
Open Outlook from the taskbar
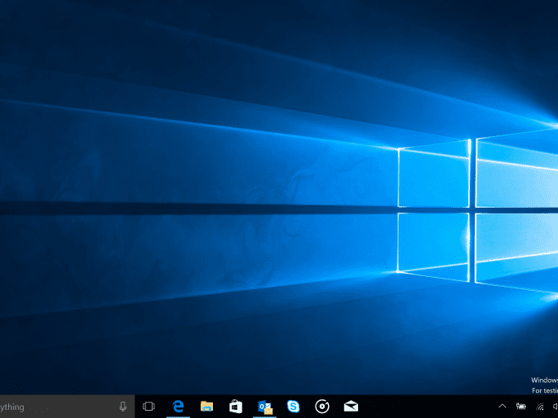(264, 406)
